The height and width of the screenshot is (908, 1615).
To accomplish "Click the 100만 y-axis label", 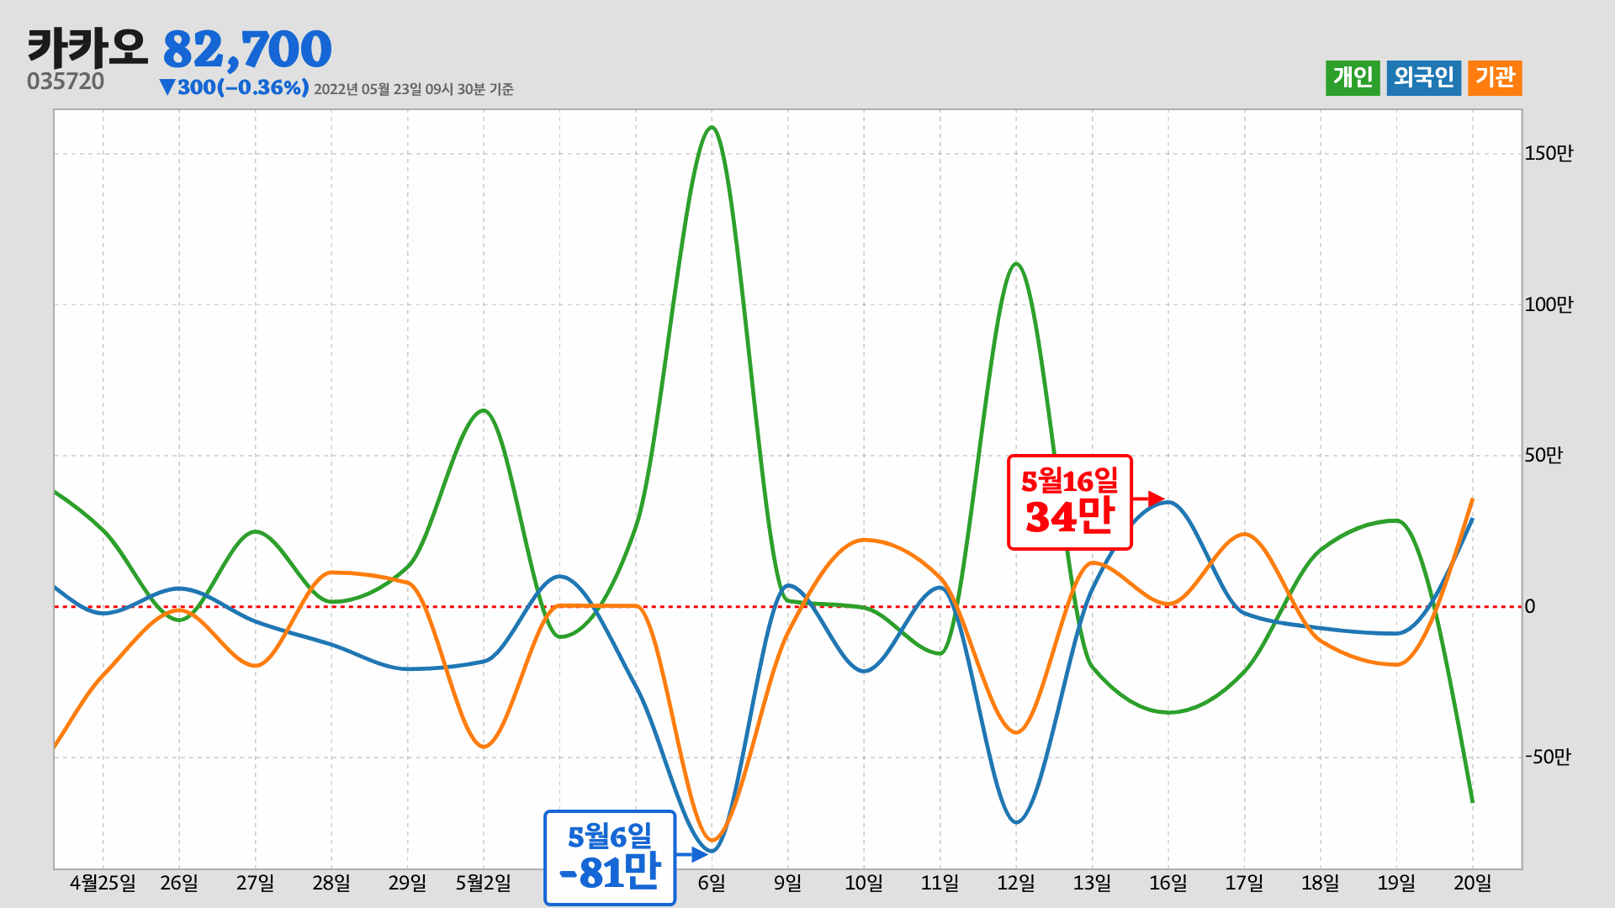I will [x=1549, y=304].
